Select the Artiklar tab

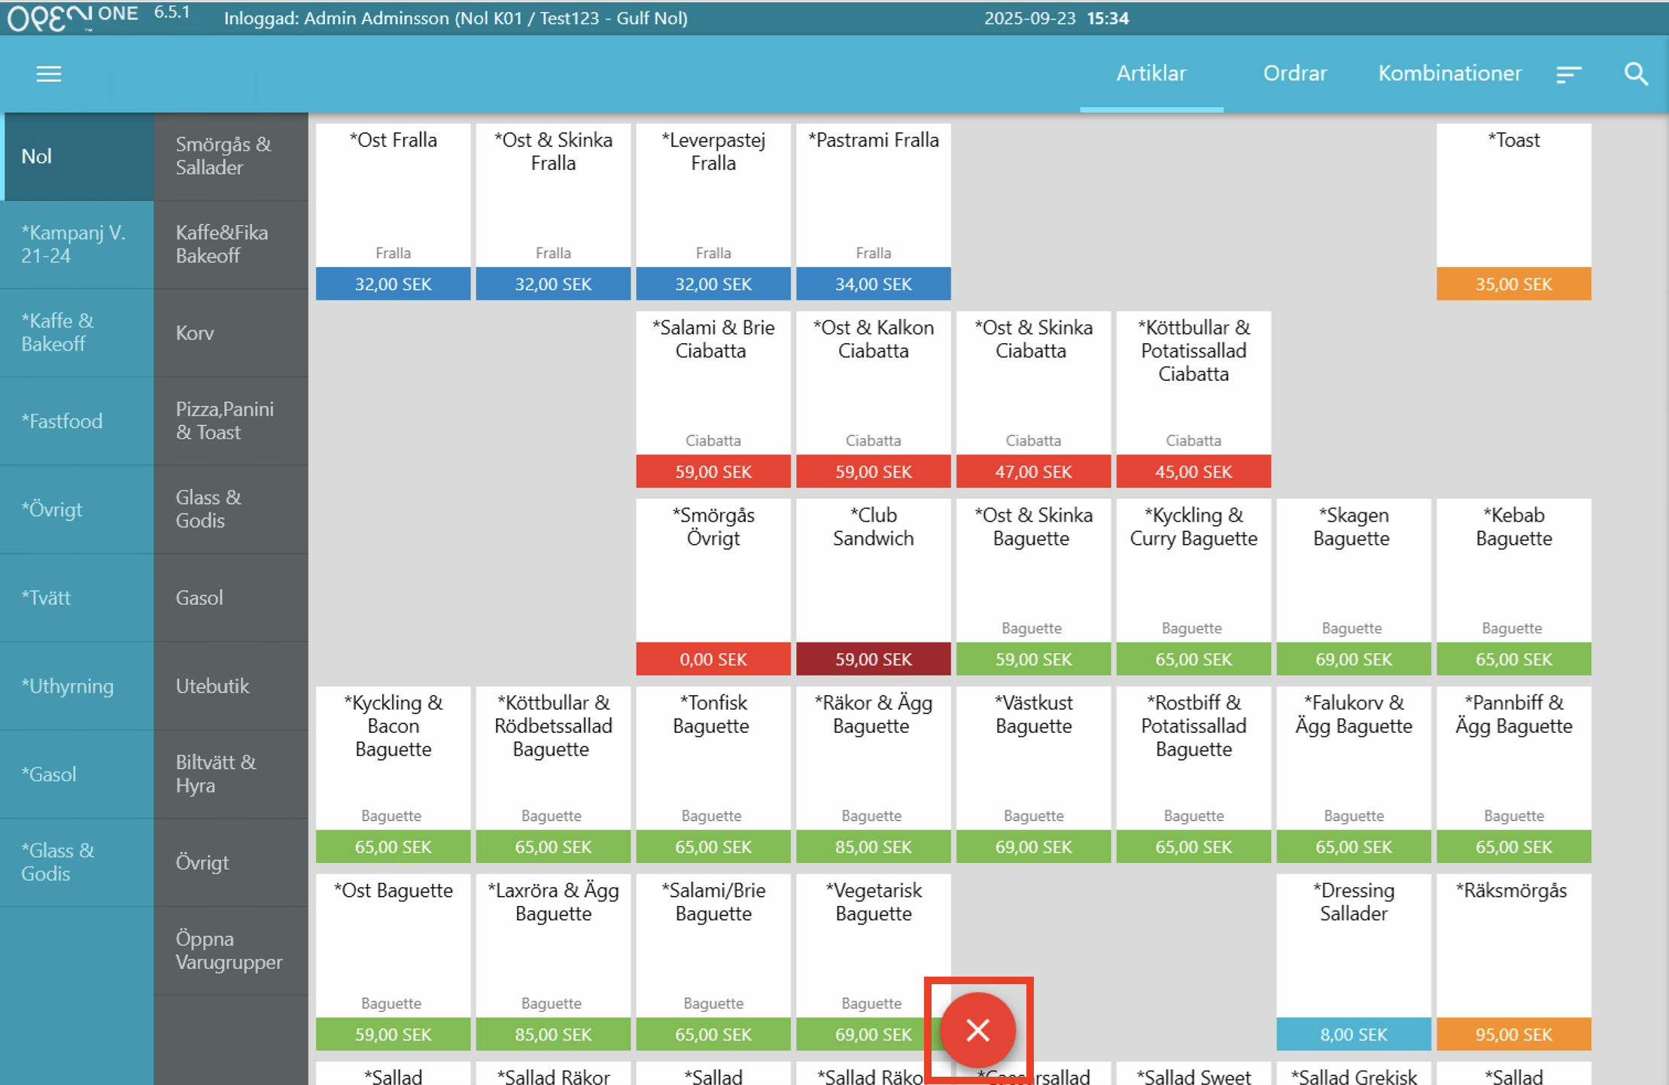tap(1151, 74)
